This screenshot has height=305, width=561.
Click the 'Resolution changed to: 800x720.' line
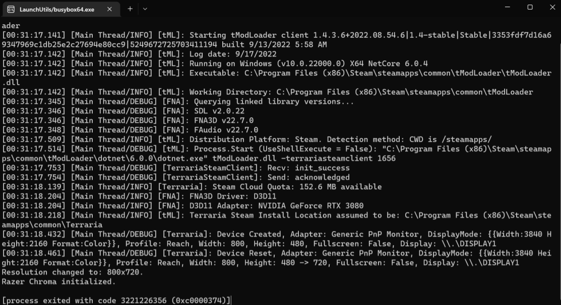(73, 272)
